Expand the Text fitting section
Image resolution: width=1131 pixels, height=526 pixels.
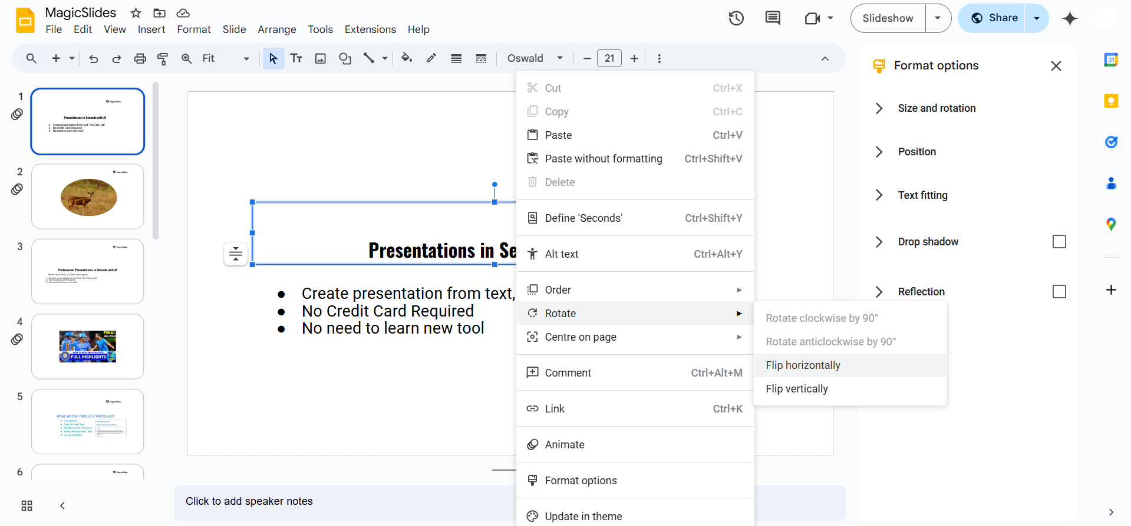click(x=922, y=195)
